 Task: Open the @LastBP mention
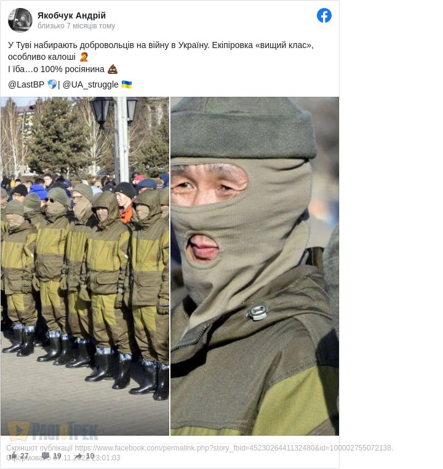click(26, 84)
